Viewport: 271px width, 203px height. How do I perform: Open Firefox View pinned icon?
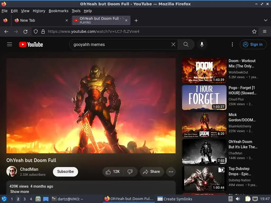[5, 20]
